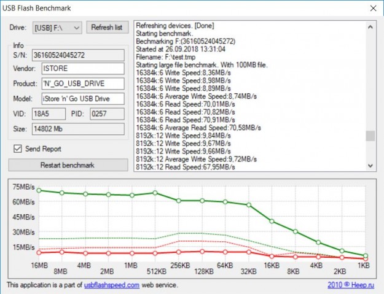Click the green read-speed point at 16MB
384x294 pixels.
coord(39,190)
